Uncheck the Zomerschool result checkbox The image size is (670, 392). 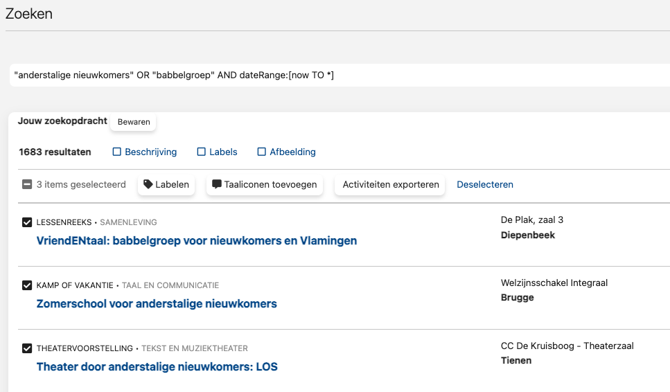27,285
